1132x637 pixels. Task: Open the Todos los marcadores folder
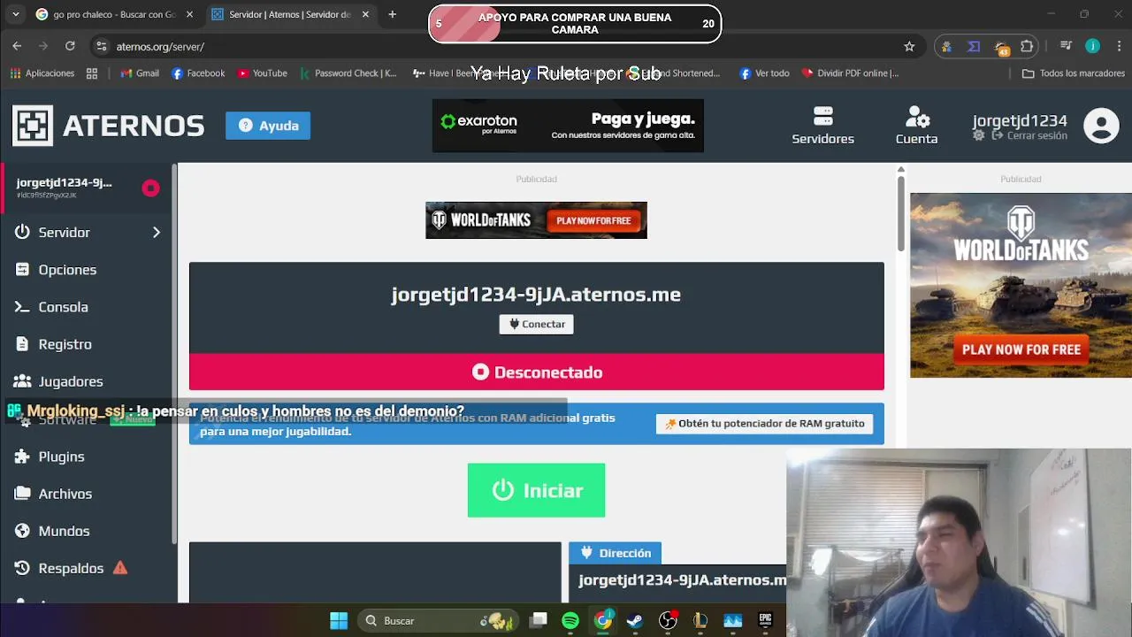[x=1073, y=73]
